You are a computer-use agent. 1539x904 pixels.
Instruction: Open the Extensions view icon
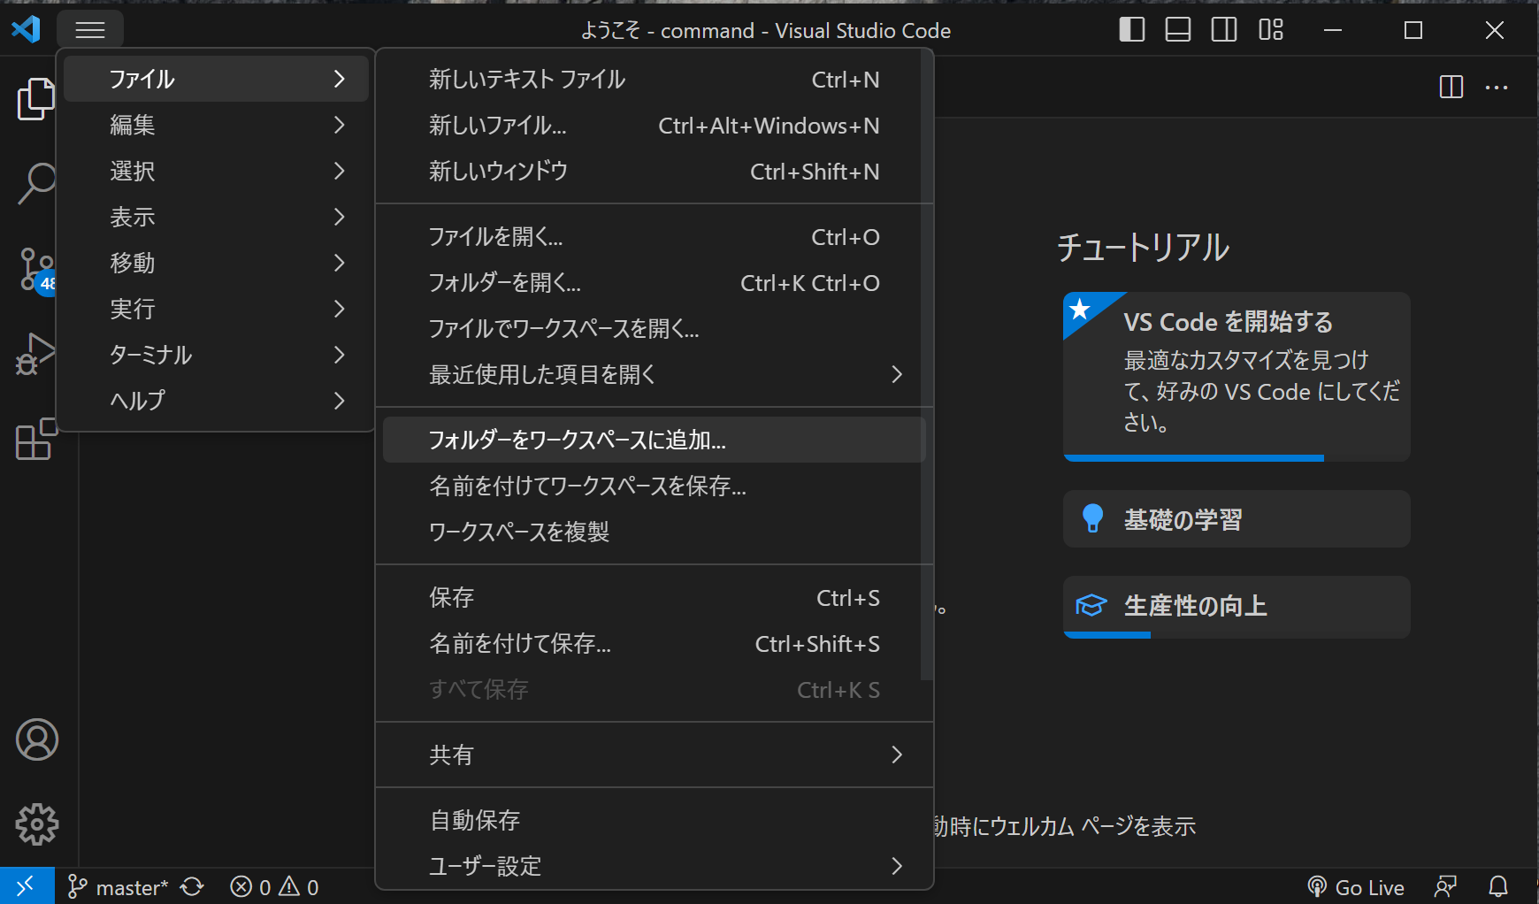coord(35,439)
